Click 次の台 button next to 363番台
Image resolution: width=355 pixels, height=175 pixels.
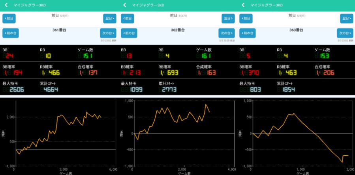[x=345, y=33]
